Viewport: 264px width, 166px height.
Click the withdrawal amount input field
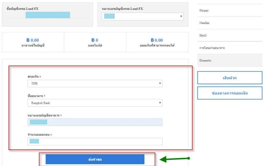[x=95, y=142]
